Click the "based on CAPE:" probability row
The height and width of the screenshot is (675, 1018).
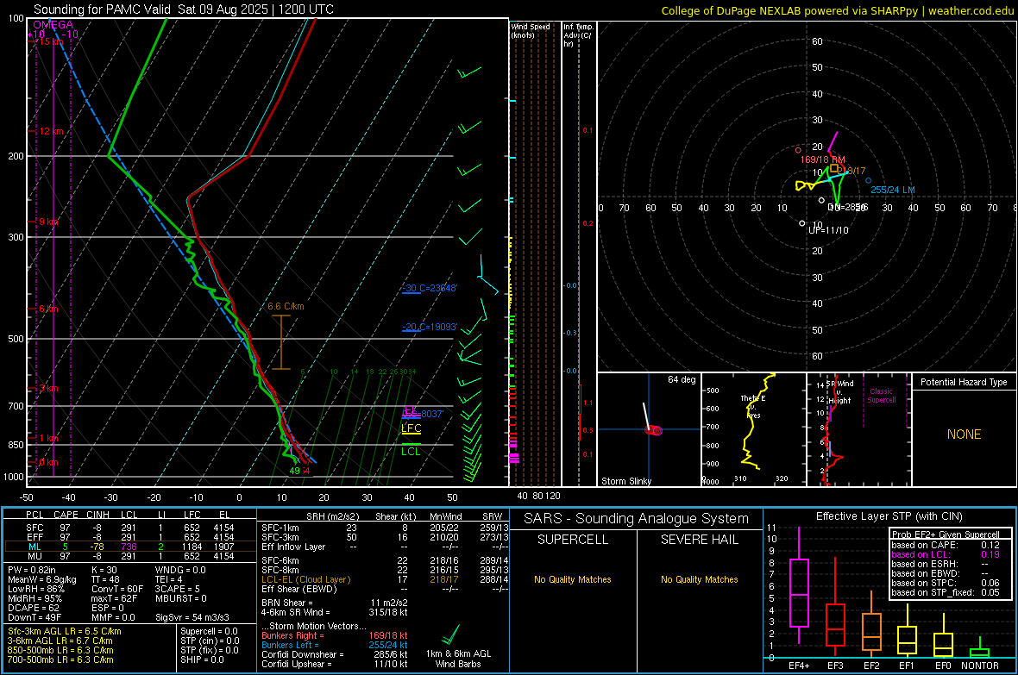(946, 545)
